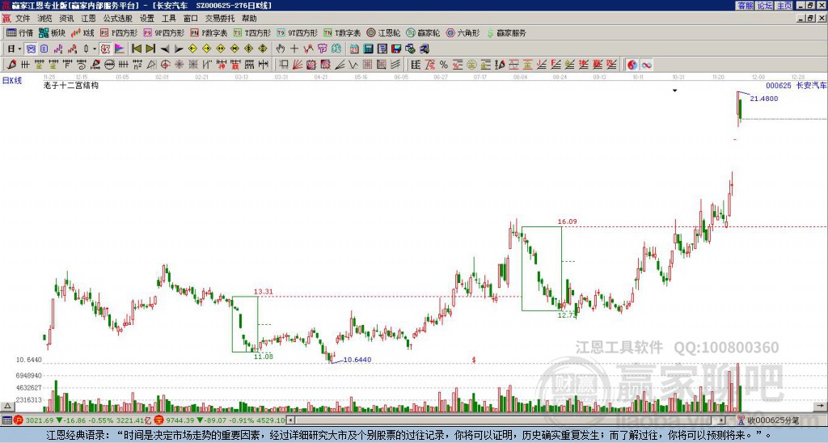The width and height of the screenshot is (828, 443).
Task: Click the calendar date icon
Action: pyautogui.click(x=354, y=49)
